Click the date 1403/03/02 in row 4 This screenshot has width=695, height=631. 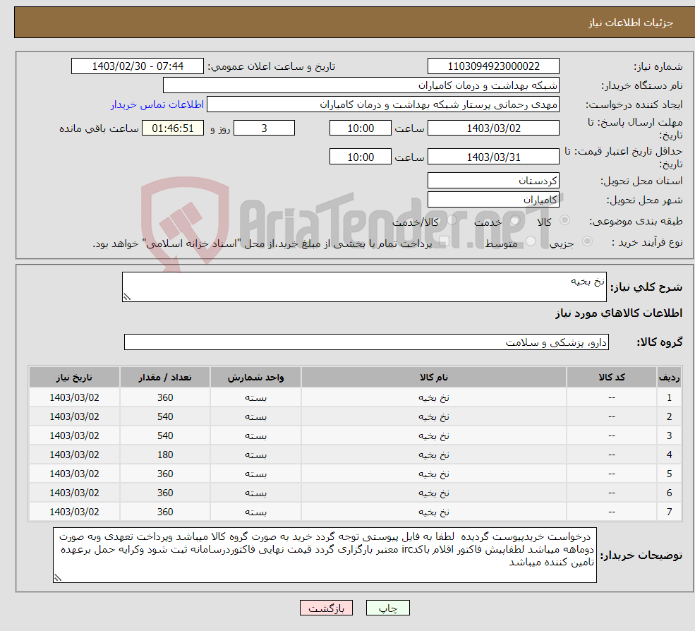point(75,455)
